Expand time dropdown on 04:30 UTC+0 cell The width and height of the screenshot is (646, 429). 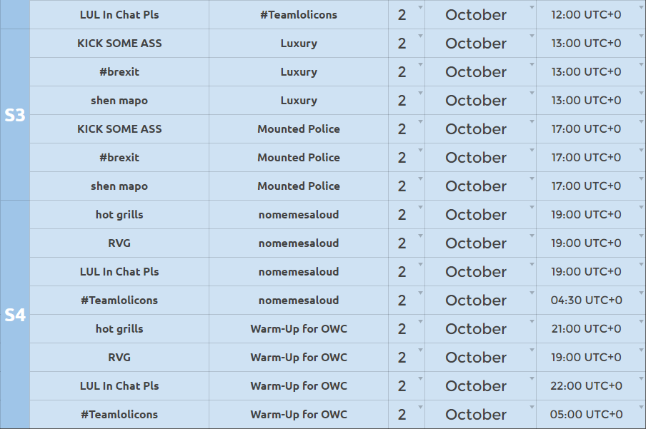click(641, 293)
